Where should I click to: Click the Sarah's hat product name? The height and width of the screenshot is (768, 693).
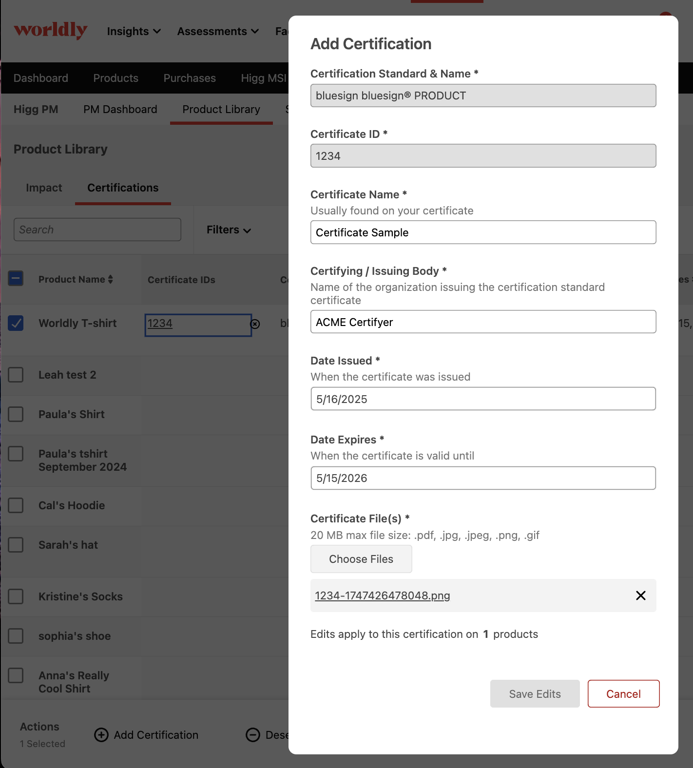point(68,545)
